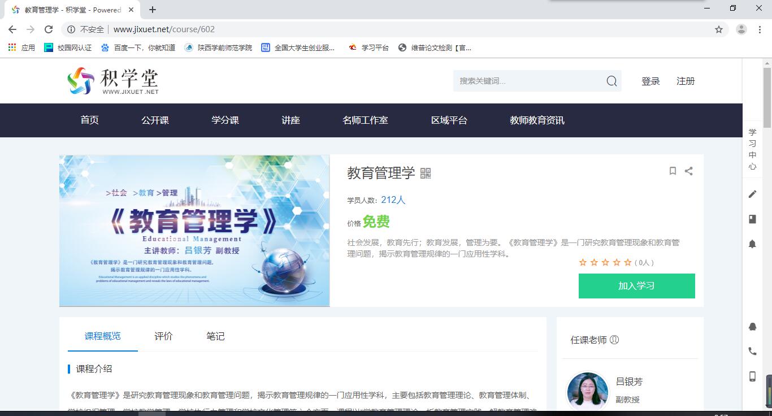Rate the course with fifth star
Viewport: 772px width, 416px height.
[628, 263]
